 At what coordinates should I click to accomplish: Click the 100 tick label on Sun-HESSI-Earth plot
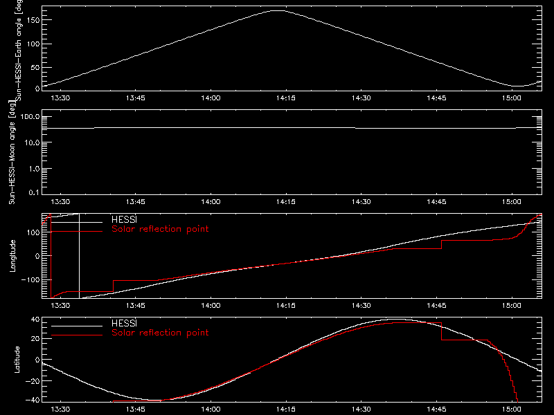(x=33, y=44)
